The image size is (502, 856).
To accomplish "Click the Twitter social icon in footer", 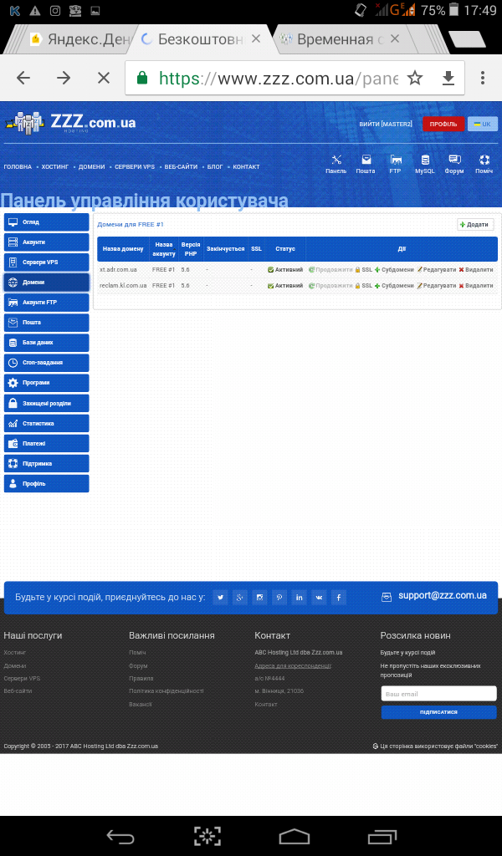I will click(x=220, y=597).
